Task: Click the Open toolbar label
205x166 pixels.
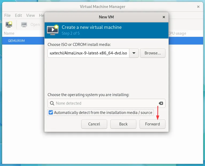Action: click(x=35, y=25)
